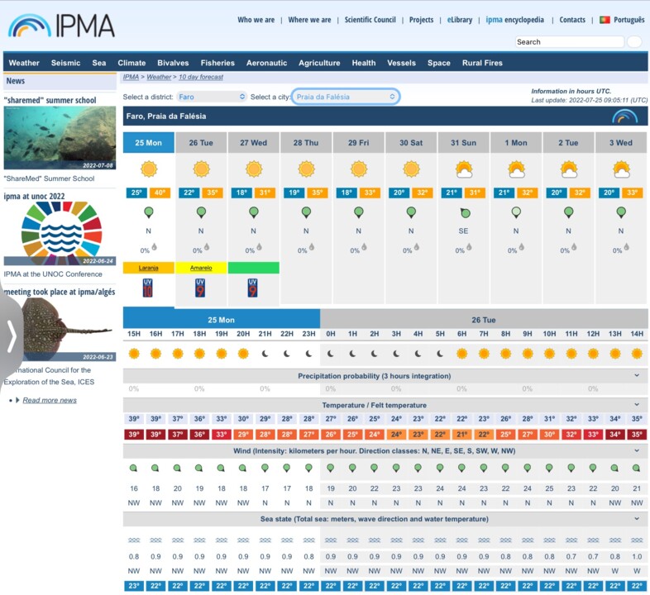Click the sun icon for 25 Mon
650x595 pixels.
pyautogui.click(x=149, y=169)
